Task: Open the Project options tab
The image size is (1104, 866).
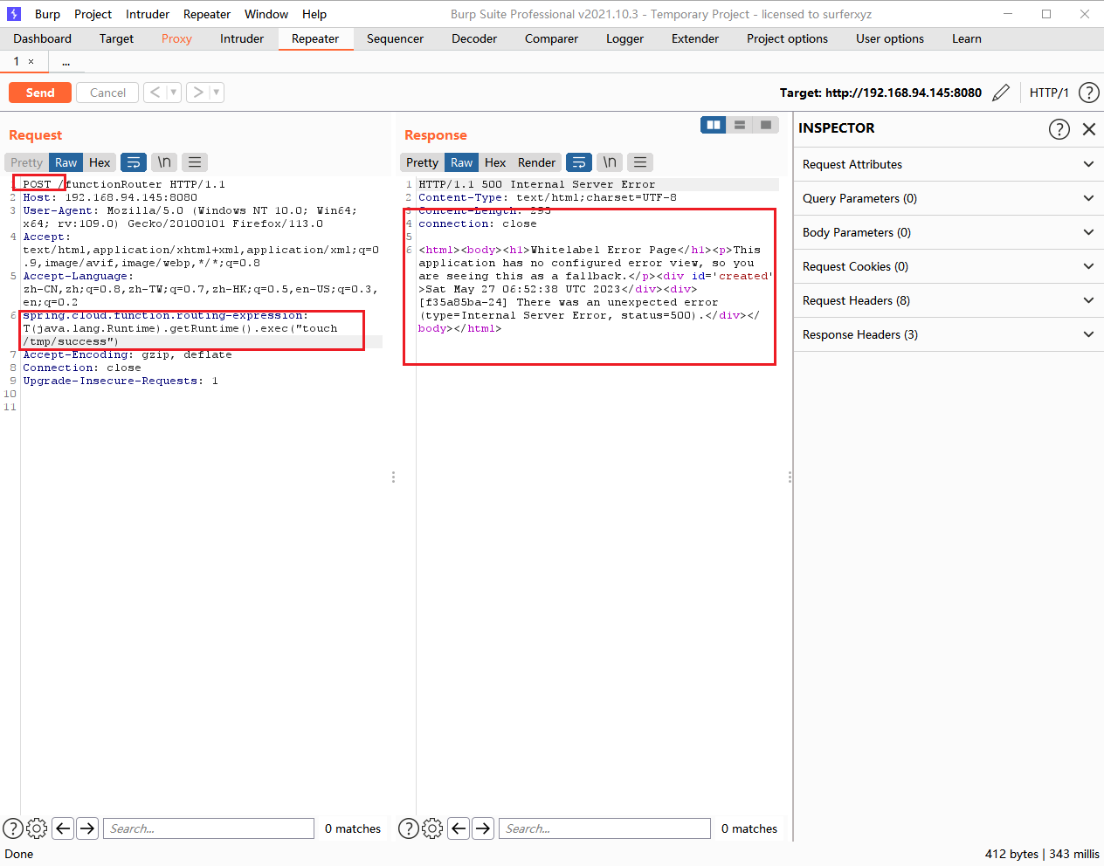Action: [787, 38]
